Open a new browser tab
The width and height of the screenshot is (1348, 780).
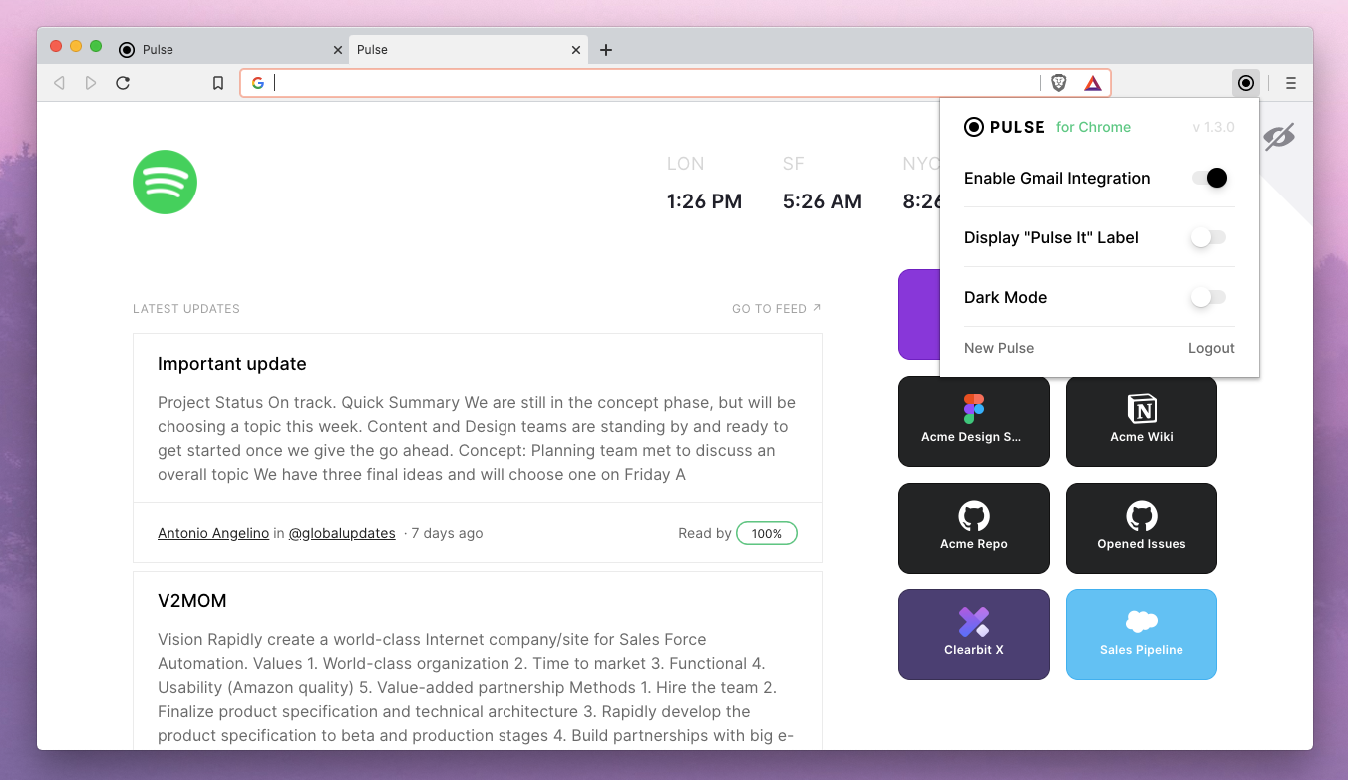point(606,50)
